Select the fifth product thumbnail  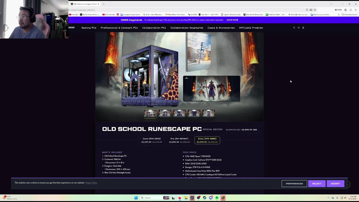(209, 114)
